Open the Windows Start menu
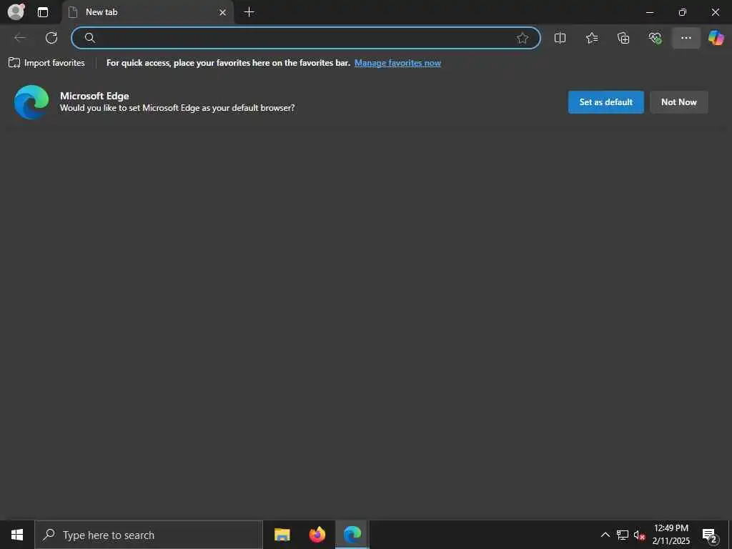 [x=17, y=535]
